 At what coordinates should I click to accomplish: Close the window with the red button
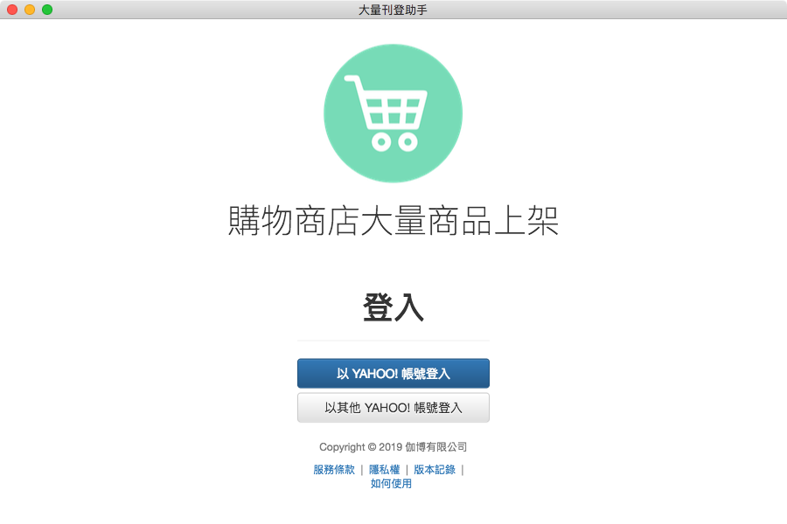tap(12, 10)
